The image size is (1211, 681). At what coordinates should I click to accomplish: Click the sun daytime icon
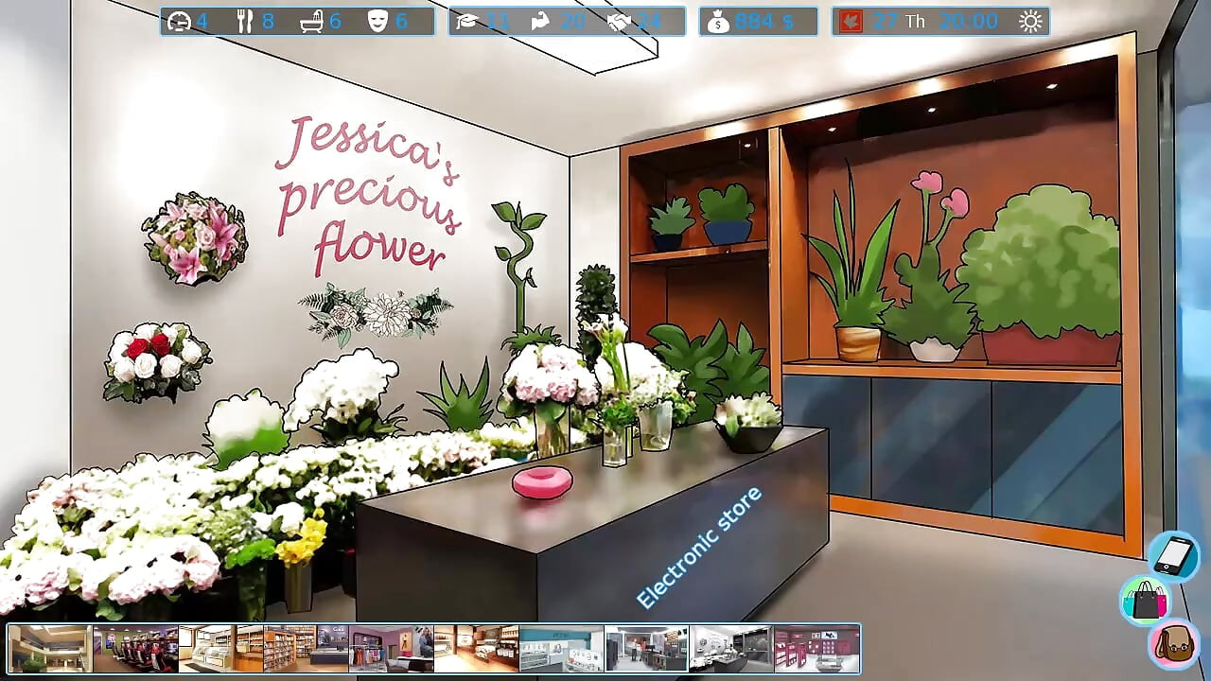[x=1030, y=21]
